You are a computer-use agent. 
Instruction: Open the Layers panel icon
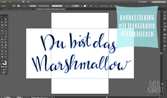(165, 46)
